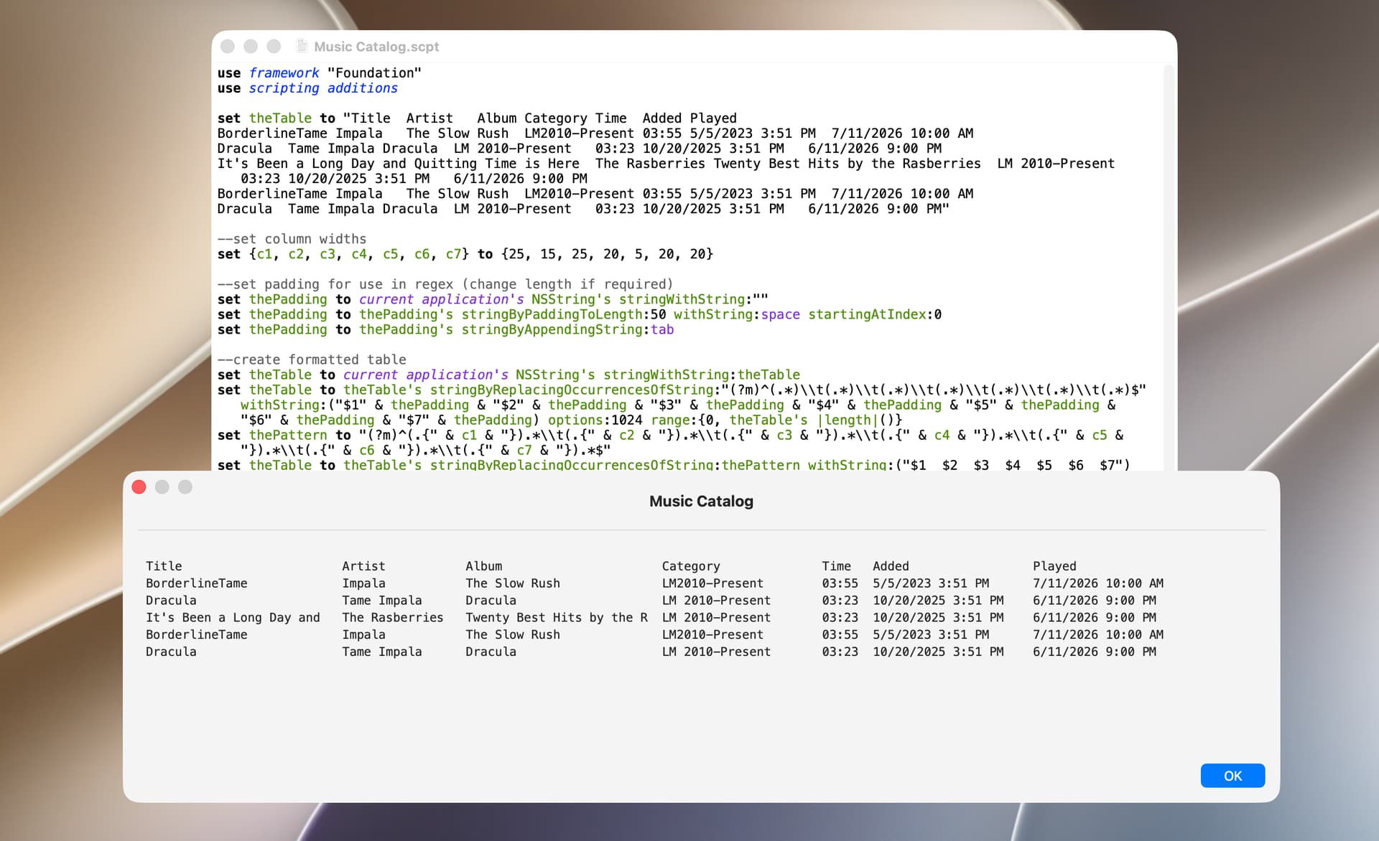Image resolution: width=1379 pixels, height=841 pixels.
Task: Click the 'set thePattern to' code line
Action: [671, 443]
